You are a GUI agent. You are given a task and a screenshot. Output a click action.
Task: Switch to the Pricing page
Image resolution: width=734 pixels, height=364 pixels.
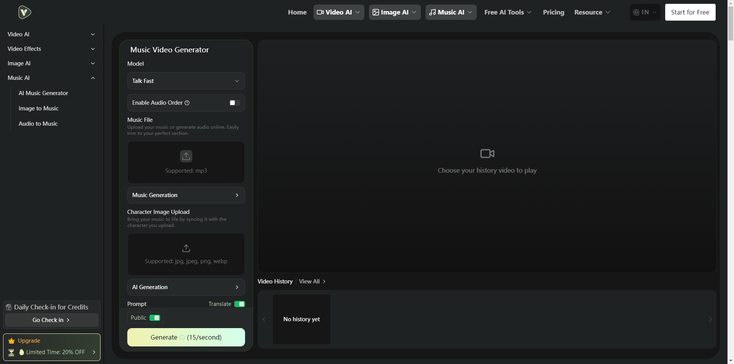click(x=553, y=12)
